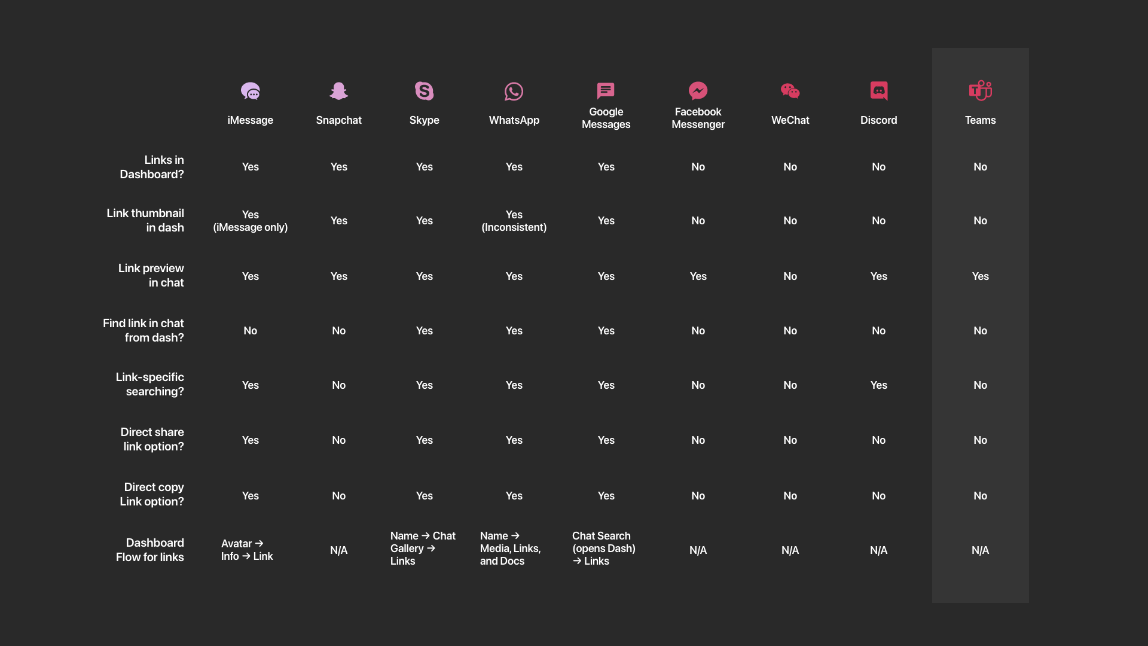The width and height of the screenshot is (1148, 646).
Task: Click the Snapchat ghost icon
Action: (x=338, y=91)
